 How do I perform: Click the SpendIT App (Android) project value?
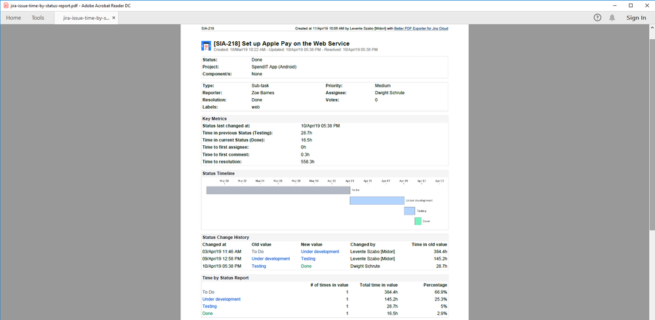274,67
